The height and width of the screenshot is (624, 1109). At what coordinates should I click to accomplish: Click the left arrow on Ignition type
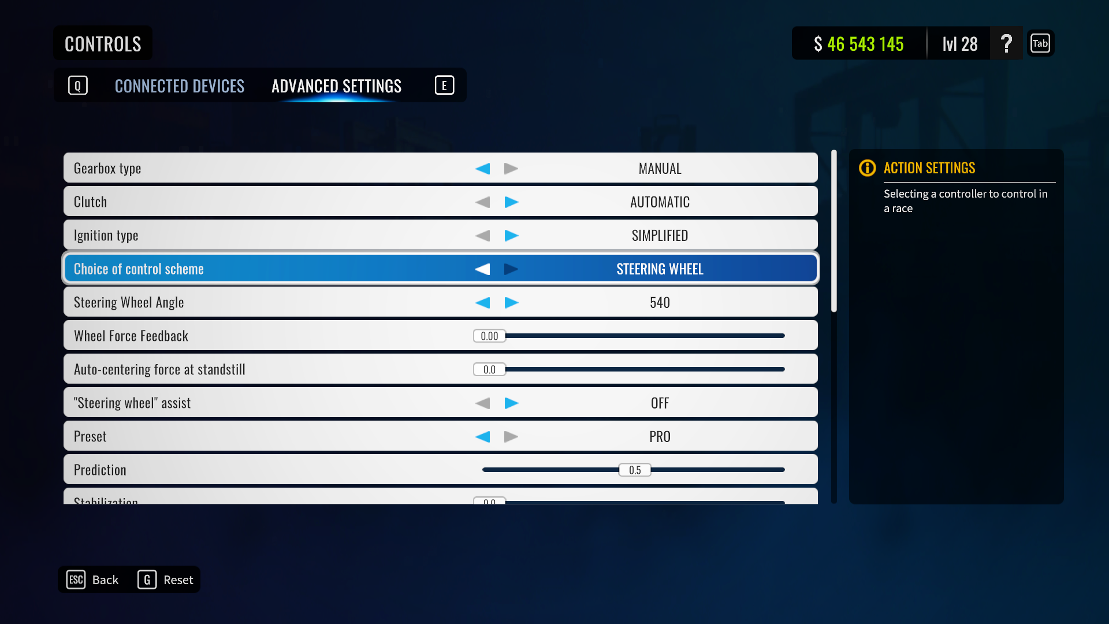(x=482, y=235)
